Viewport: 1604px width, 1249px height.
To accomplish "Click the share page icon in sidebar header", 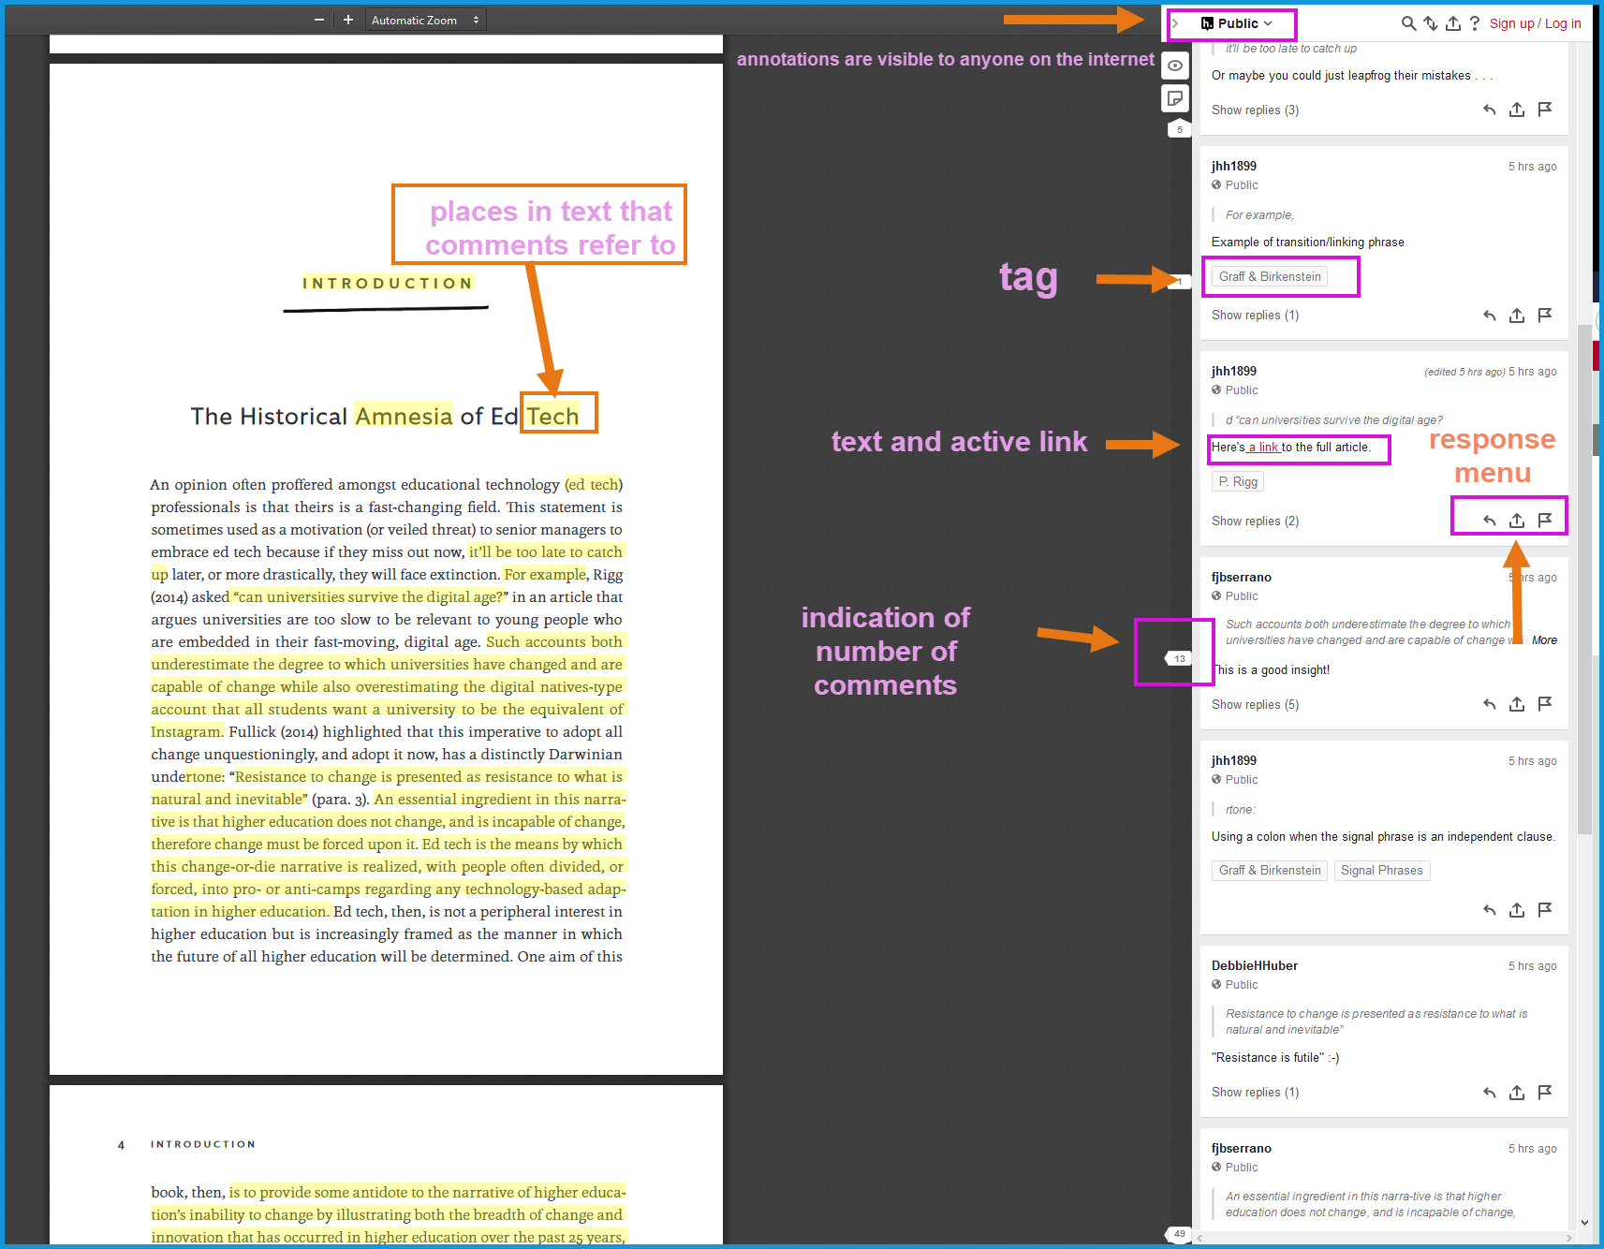I will (1453, 23).
